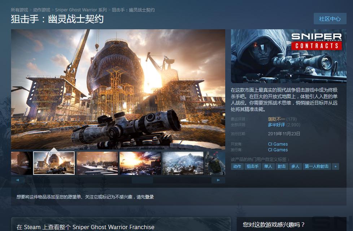Viewport: 353px width, 231px height.
Task: Click the right arrow of screenshot strip
Action: click(x=218, y=180)
